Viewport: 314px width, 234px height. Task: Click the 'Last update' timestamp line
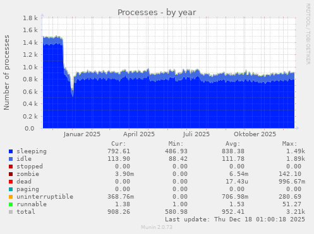(235, 219)
